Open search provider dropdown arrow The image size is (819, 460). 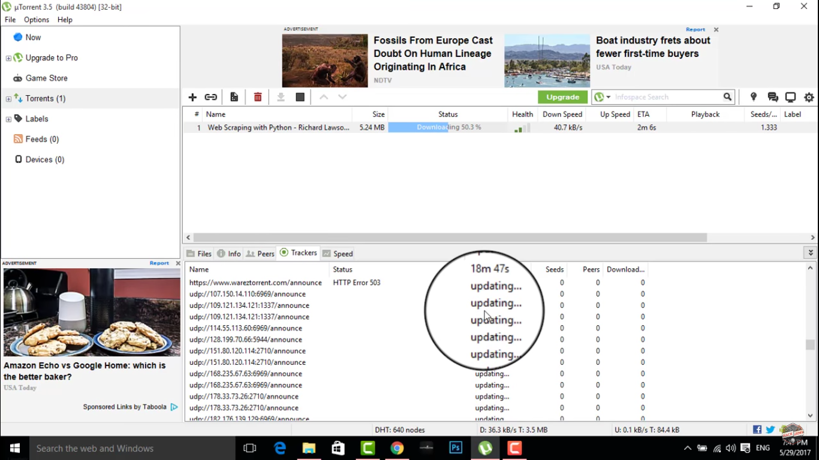click(x=609, y=97)
